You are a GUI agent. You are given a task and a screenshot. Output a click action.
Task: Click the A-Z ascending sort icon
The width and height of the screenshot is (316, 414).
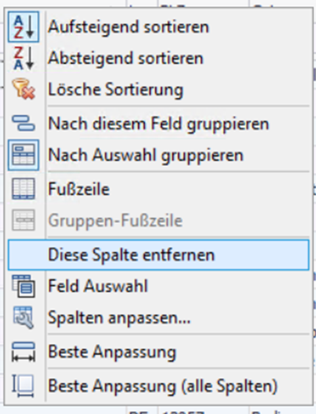[x=24, y=27]
